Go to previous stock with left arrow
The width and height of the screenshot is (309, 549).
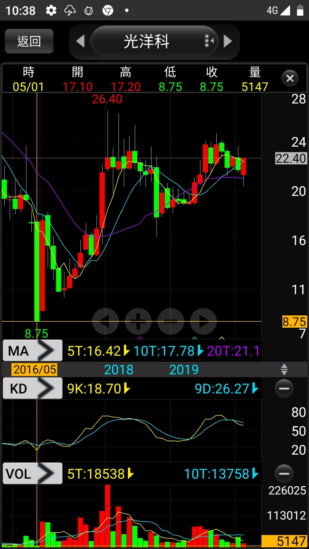[80, 41]
